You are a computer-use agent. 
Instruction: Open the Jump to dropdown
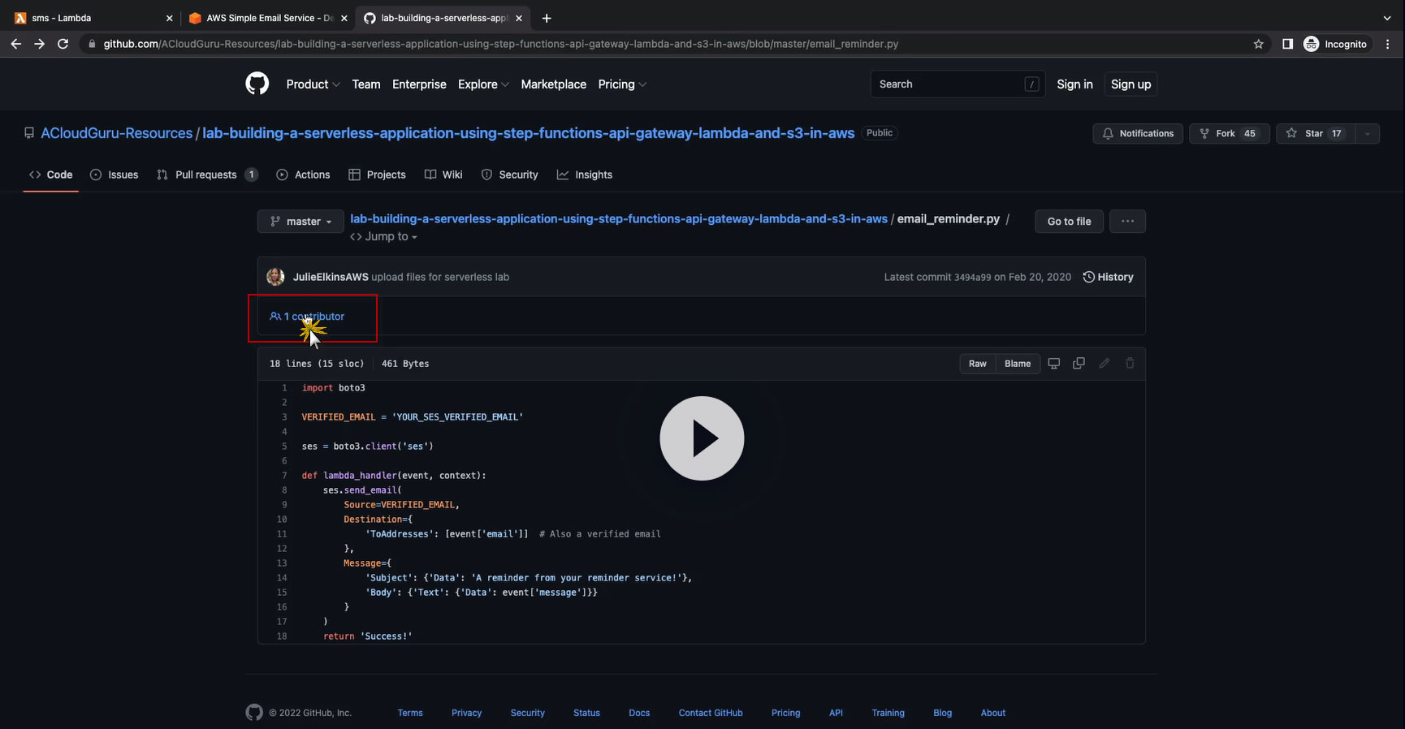coord(383,236)
